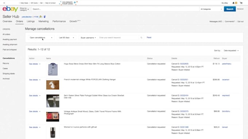Open the seller username link beside Seller Hub
The image size is (248, 139).
click(27, 17)
